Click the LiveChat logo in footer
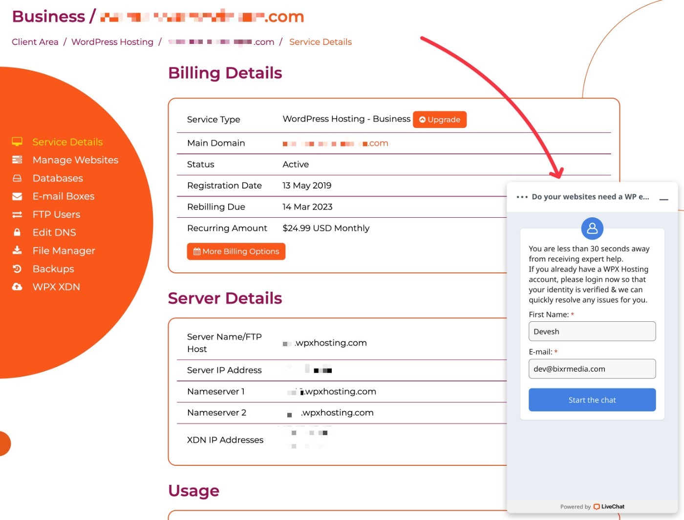This screenshot has height=520, width=684. pyautogui.click(x=609, y=506)
